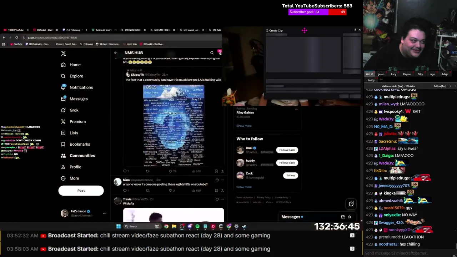Click Follow back for Dual
The height and width of the screenshot is (257, 457).
(x=287, y=150)
